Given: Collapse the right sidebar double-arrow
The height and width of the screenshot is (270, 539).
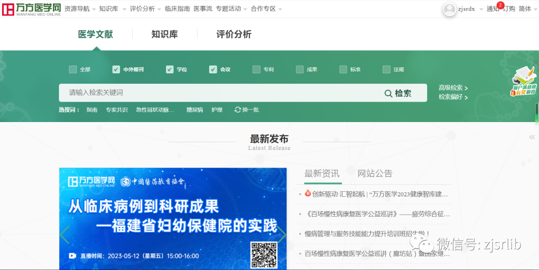Looking at the screenshot, I should coord(532,137).
